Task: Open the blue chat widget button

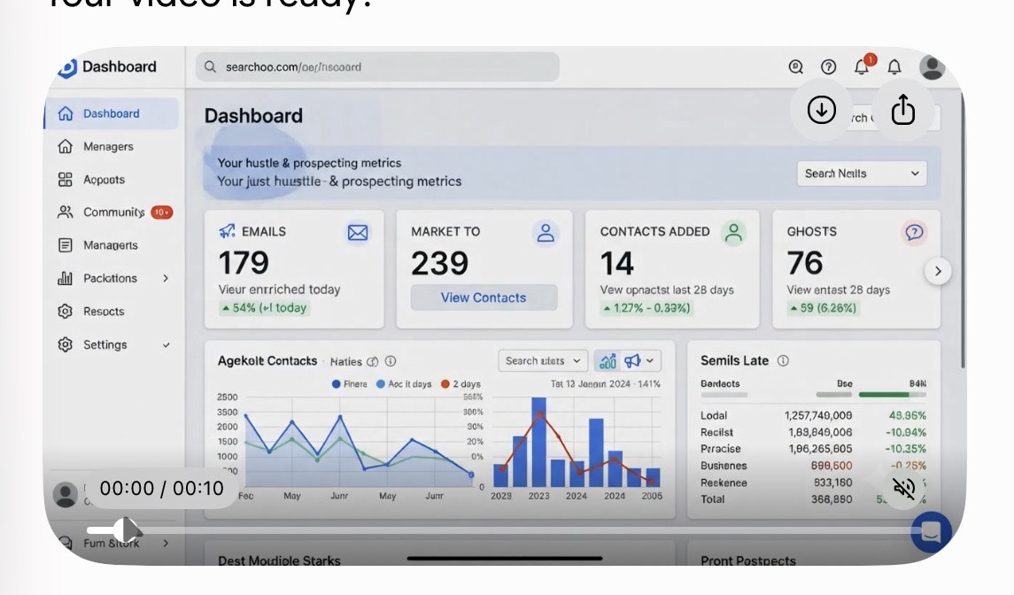Action: tap(932, 532)
